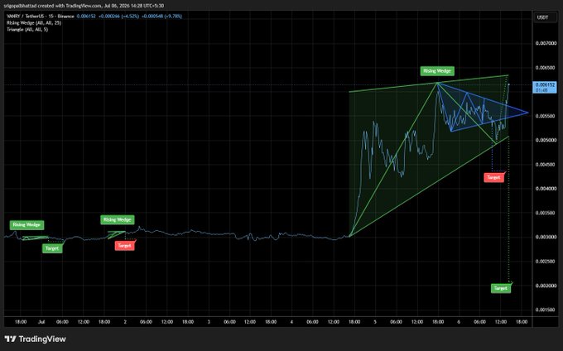
Task: Click the red Target label beside the triangle pattern
Action: [494, 177]
